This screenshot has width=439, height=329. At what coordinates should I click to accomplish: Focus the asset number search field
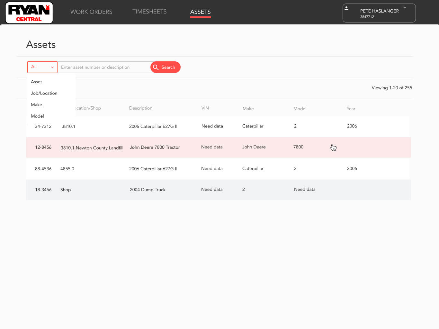click(x=104, y=67)
